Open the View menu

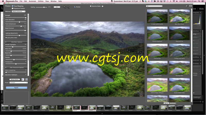47,1
